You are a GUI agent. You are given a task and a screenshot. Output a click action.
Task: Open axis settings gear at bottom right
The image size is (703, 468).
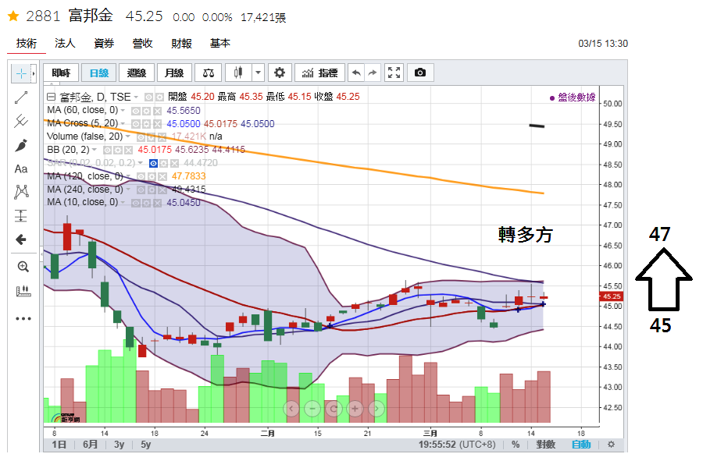tap(611, 445)
